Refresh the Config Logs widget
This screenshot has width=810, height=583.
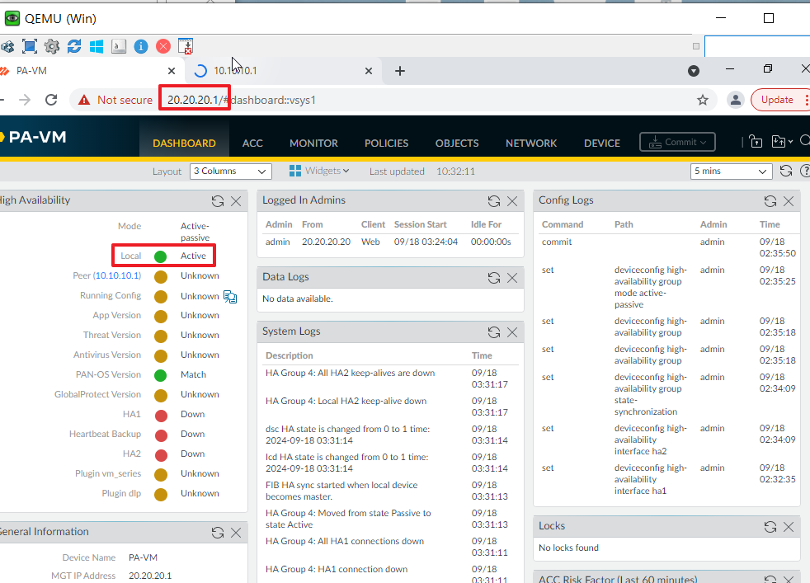click(770, 201)
